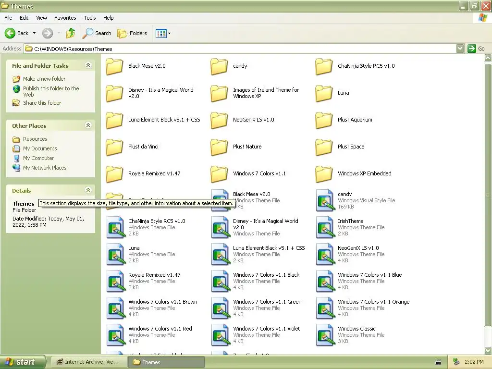Select the Windows 7 Colors v1.1 folder icon
Image resolution: width=492 pixels, height=369 pixels.
[x=219, y=174]
